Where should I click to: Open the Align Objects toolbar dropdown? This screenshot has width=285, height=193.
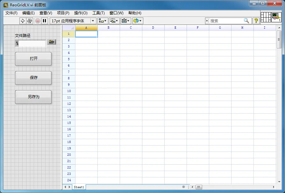tap(103, 21)
